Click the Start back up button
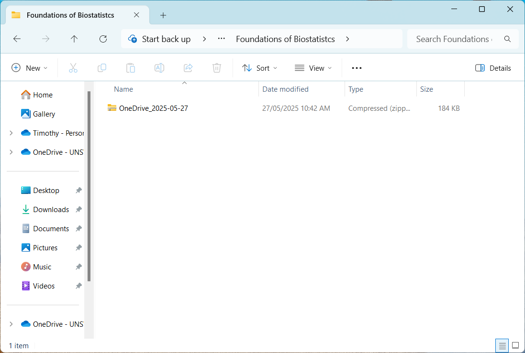 click(x=160, y=39)
